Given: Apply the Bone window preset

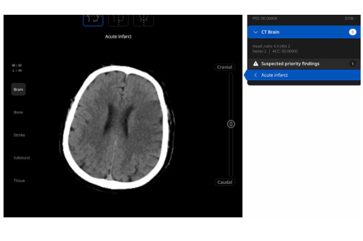Looking at the screenshot, I should point(18,112).
